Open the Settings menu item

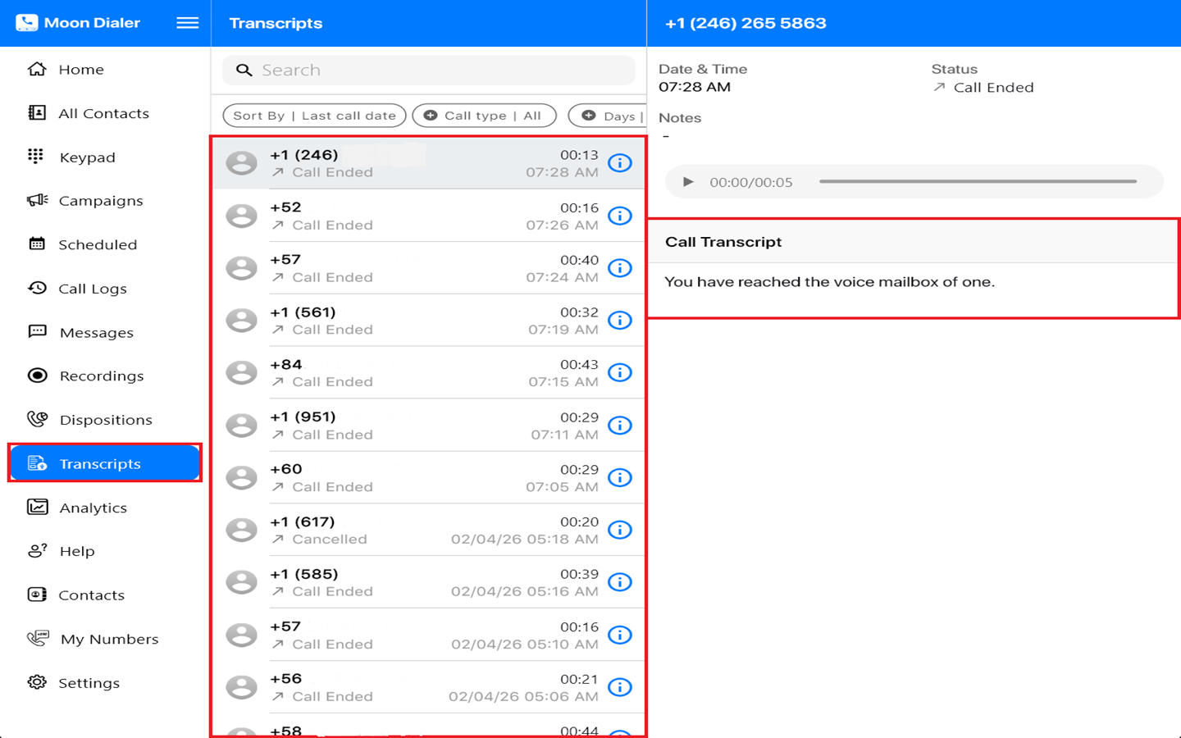coord(89,683)
